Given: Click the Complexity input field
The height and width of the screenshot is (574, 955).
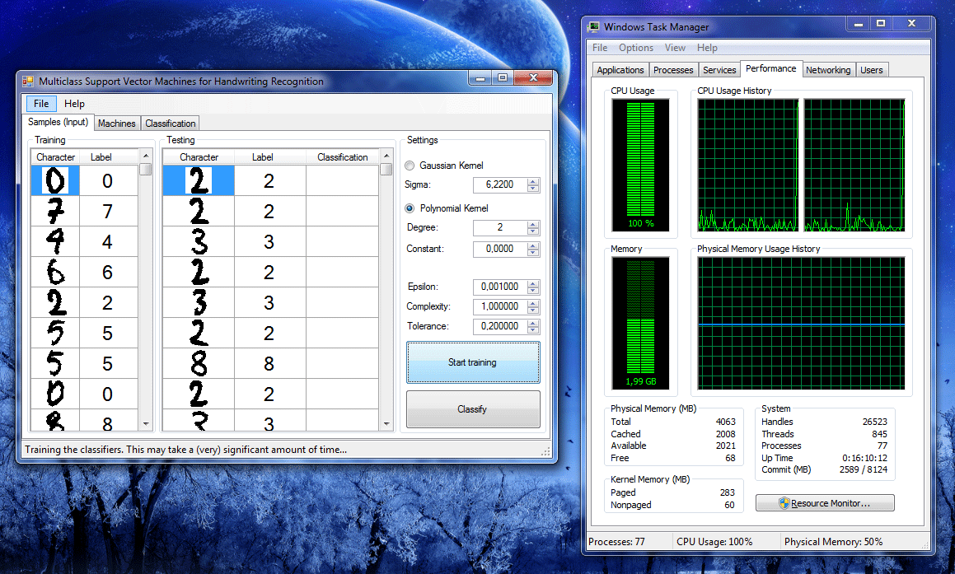Looking at the screenshot, I should 499,307.
